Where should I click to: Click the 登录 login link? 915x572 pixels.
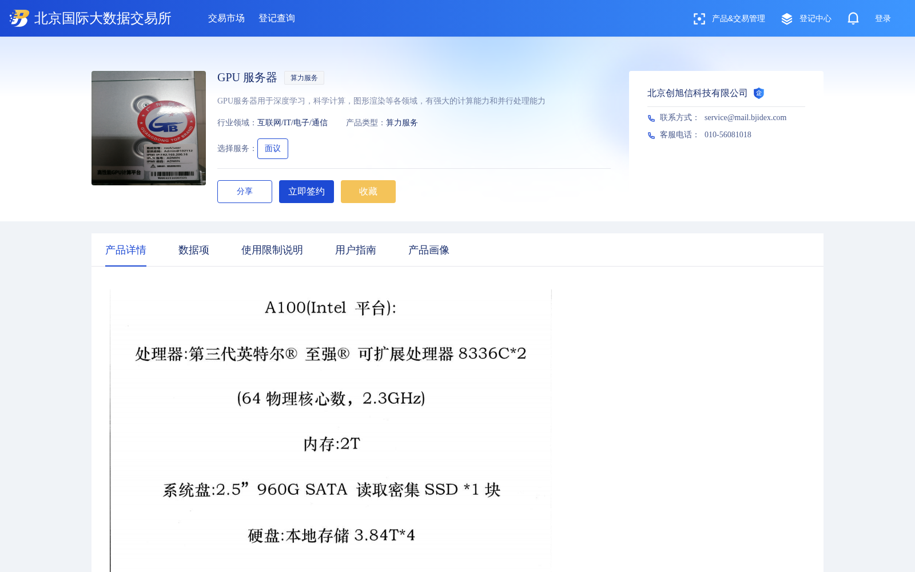[883, 19]
